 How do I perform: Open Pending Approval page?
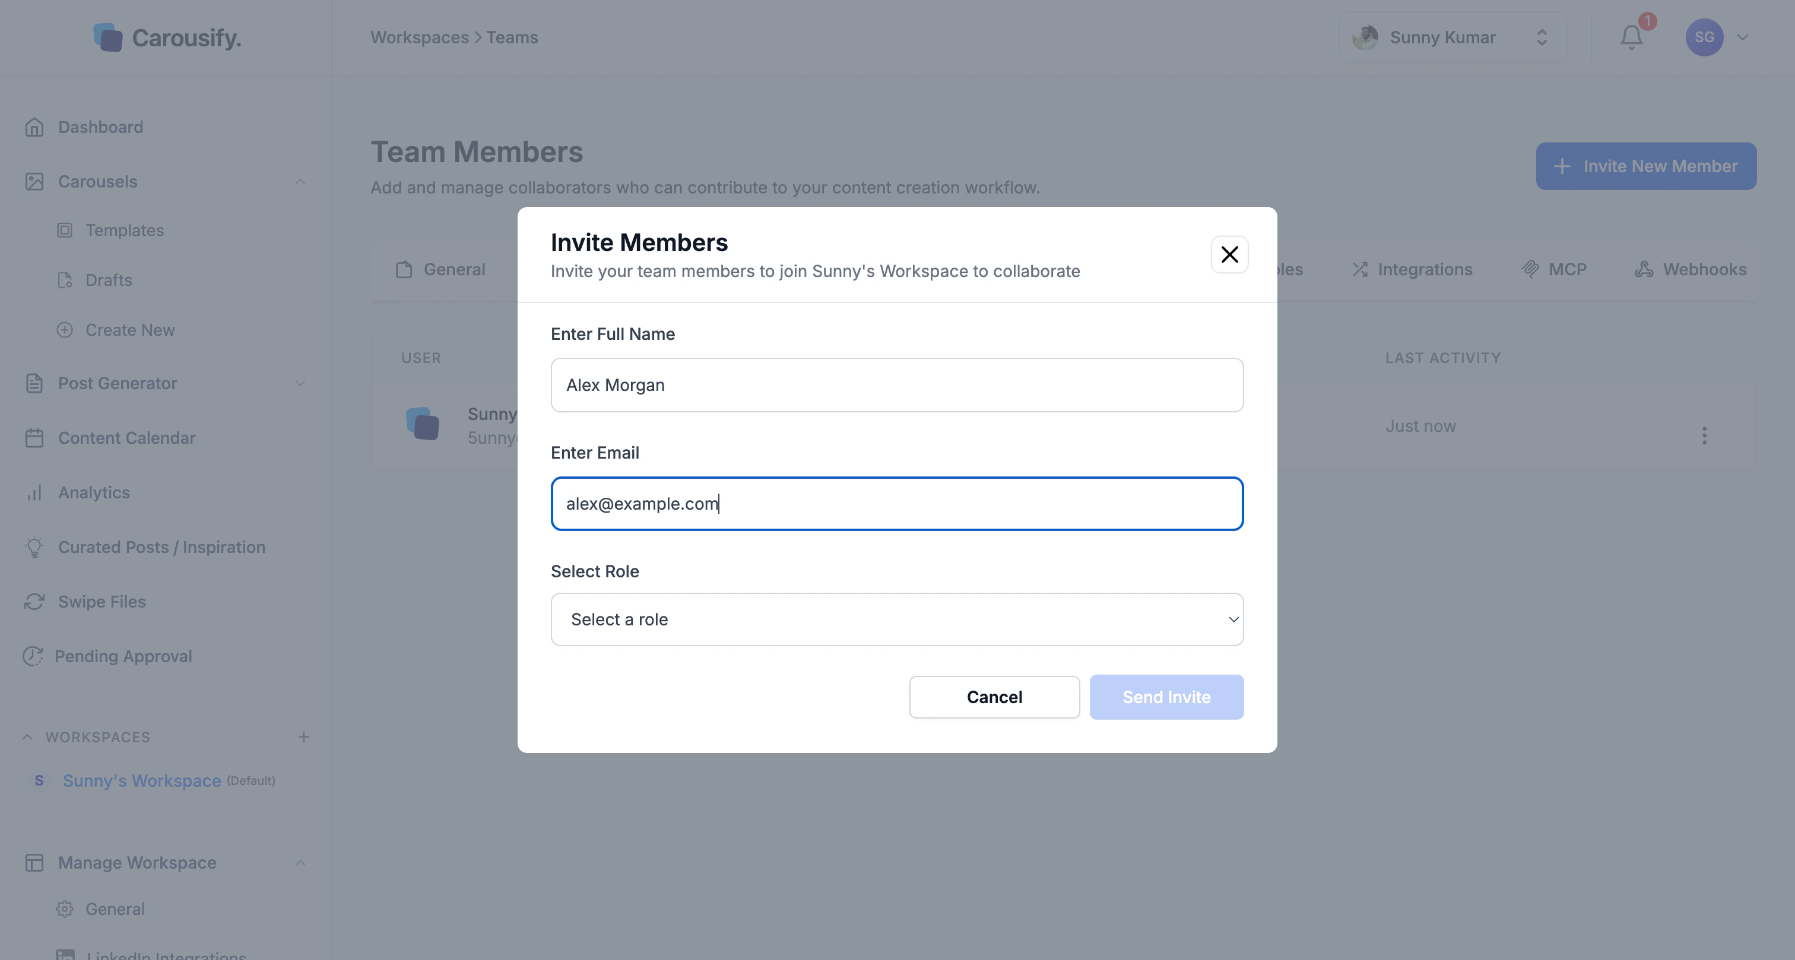[x=123, y=656]
